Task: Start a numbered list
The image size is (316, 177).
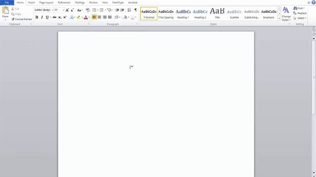Action: point(102,10)
